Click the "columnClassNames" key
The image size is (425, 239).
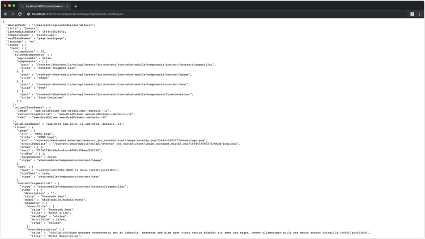click(28, 107)
